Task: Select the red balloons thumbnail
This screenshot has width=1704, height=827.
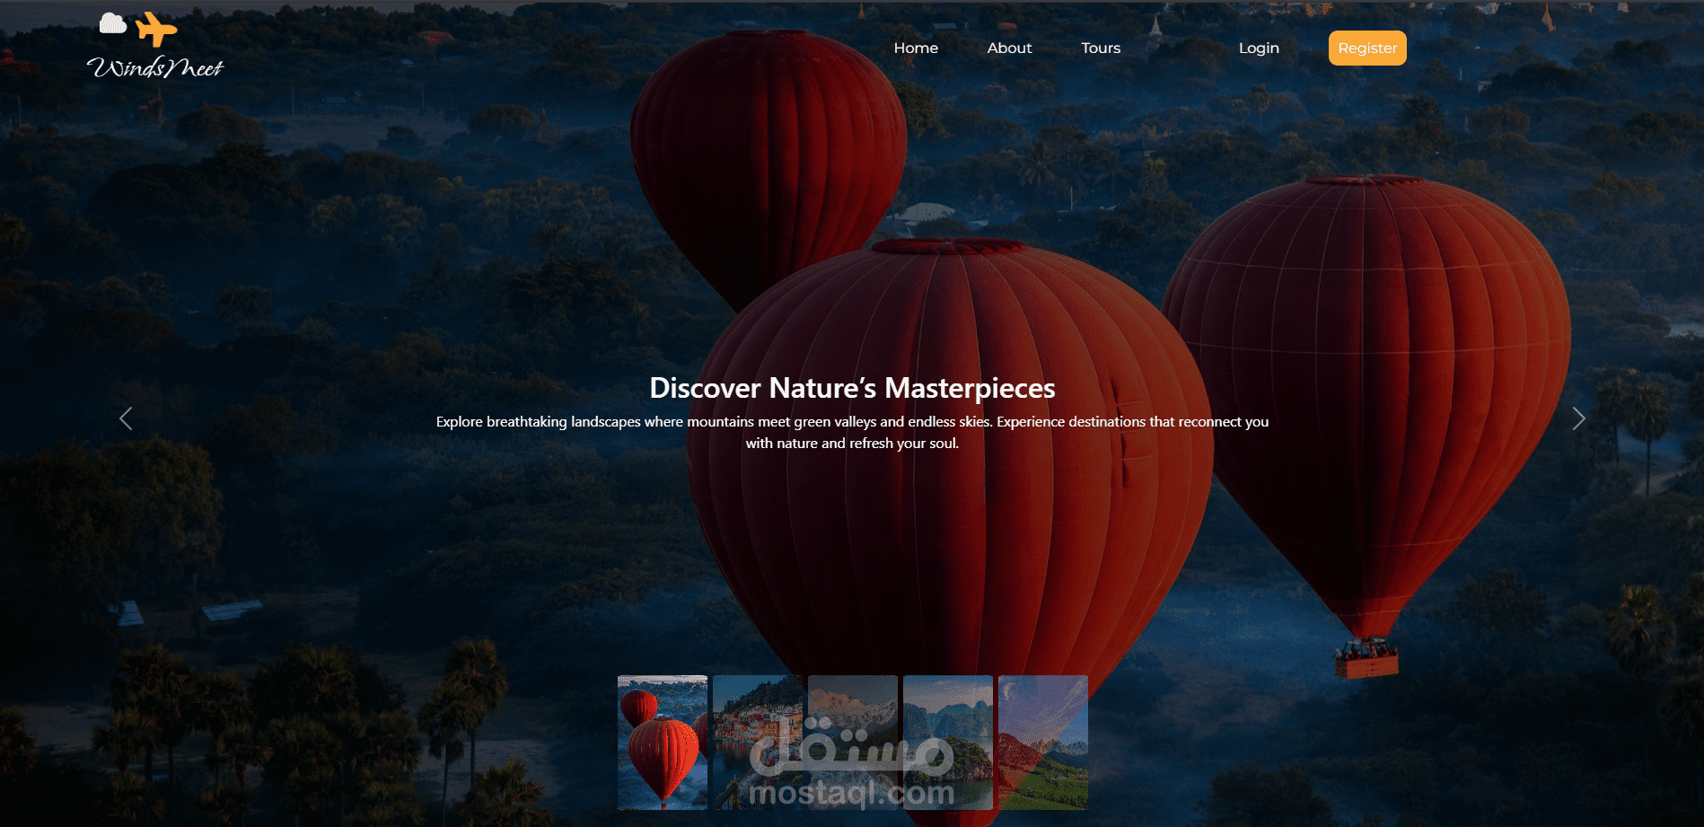Action: point(663,743)
